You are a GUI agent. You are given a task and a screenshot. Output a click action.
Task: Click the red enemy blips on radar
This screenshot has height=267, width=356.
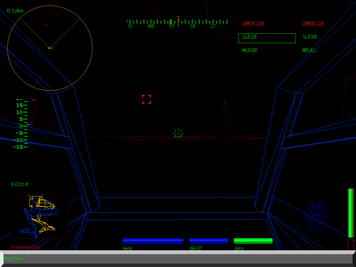pyautogui.click(x=49, y=25)
